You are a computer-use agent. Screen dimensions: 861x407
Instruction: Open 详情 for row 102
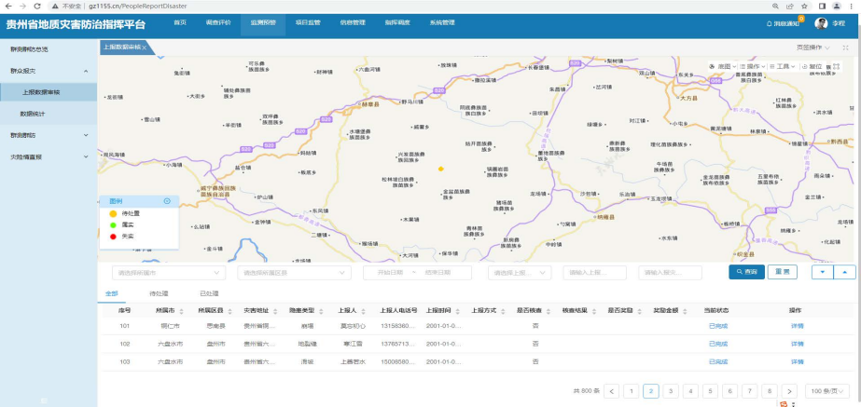click(x=797, y=344)
